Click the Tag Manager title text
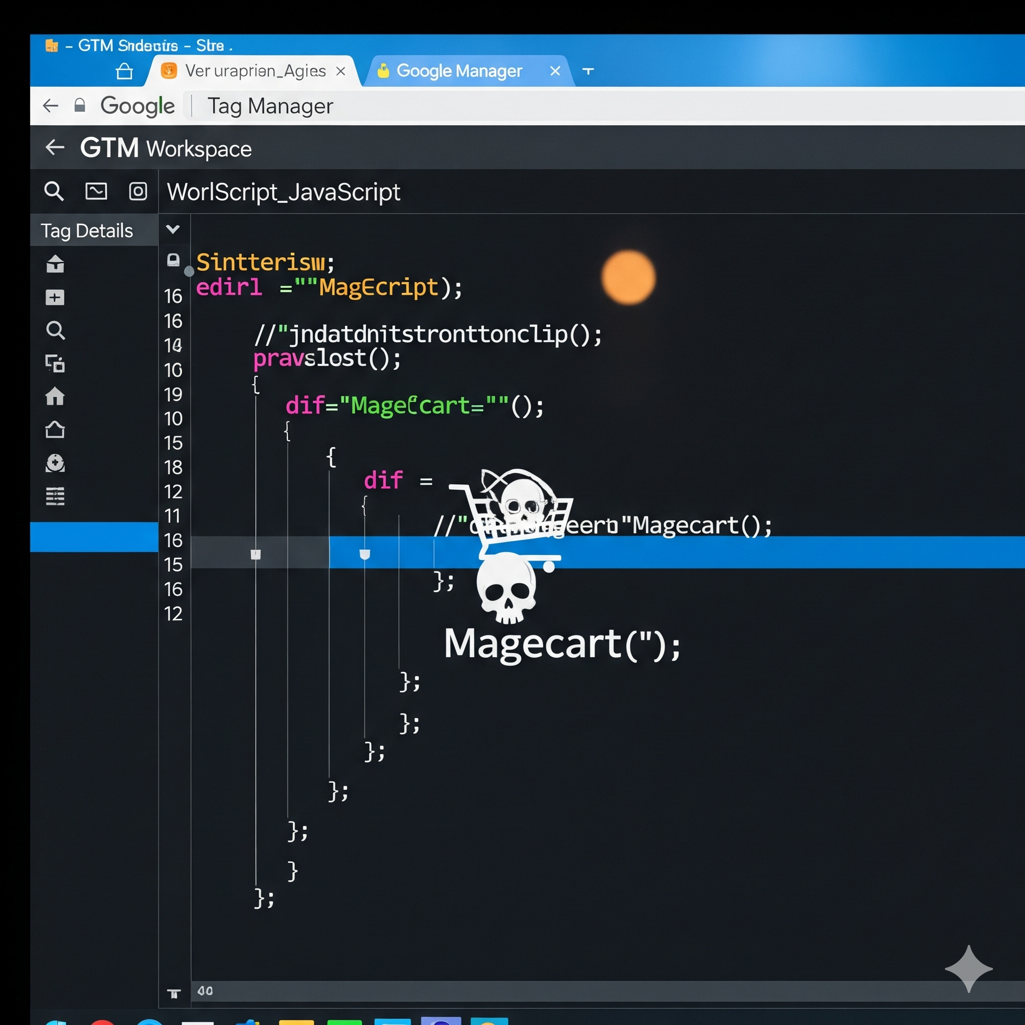The width and height of the screenshot is (1025, 1025). pyautogui.click(x=270, y=106)
